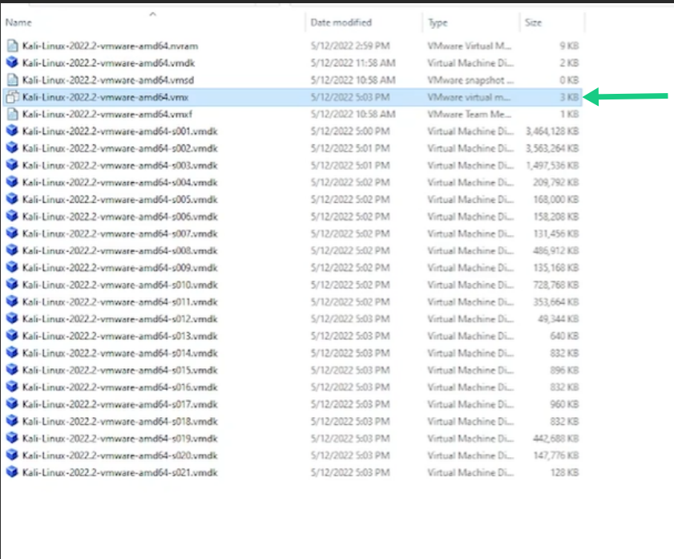Click the disk icon for s014.vmdk
Viewport: 674px width, 559px height.
(13, 353)
